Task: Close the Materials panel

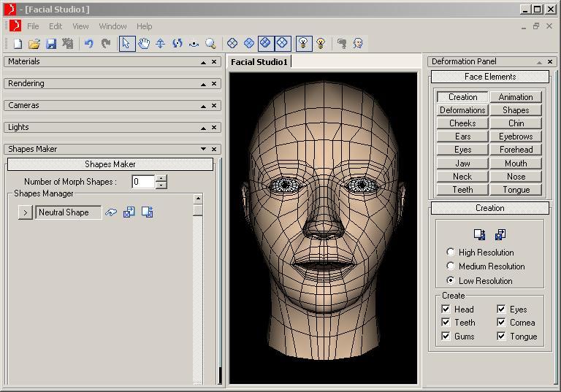Action: click(x=214, y=62)
